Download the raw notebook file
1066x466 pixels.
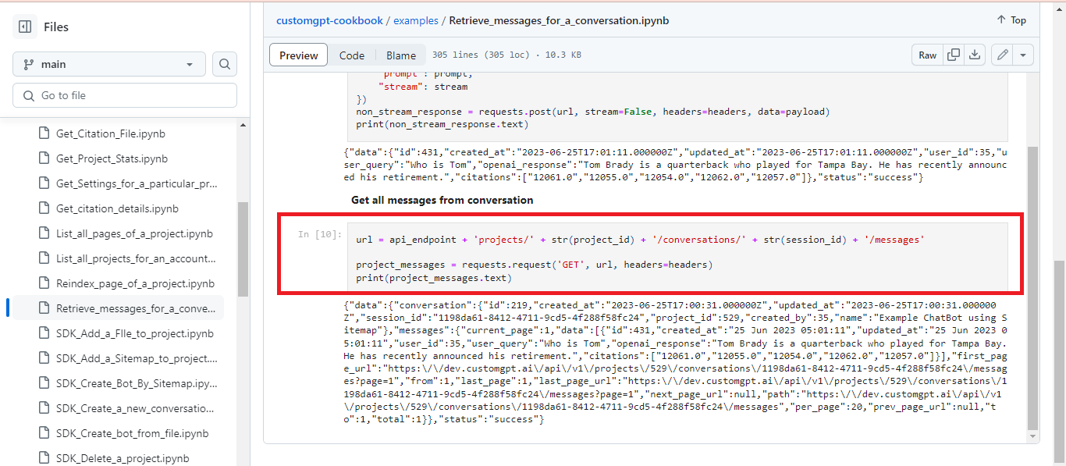click(975, 55)
